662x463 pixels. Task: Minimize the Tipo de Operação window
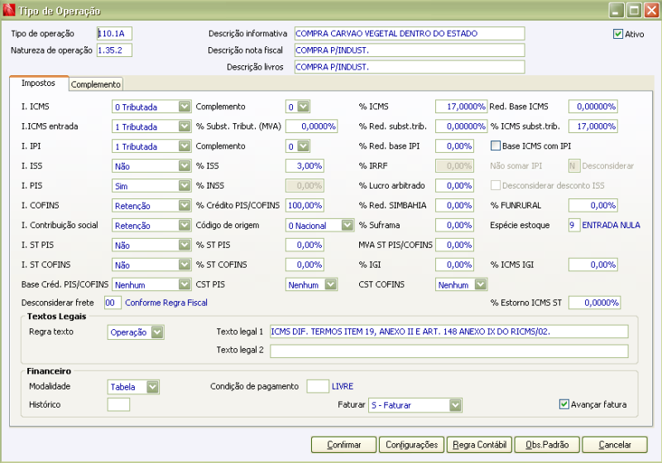tap(616, 11)
